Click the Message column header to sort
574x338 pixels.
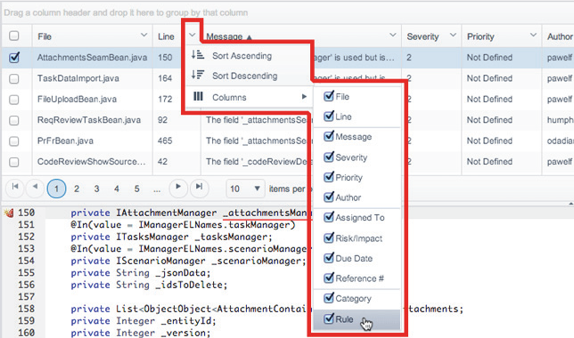tap(225, 36)
